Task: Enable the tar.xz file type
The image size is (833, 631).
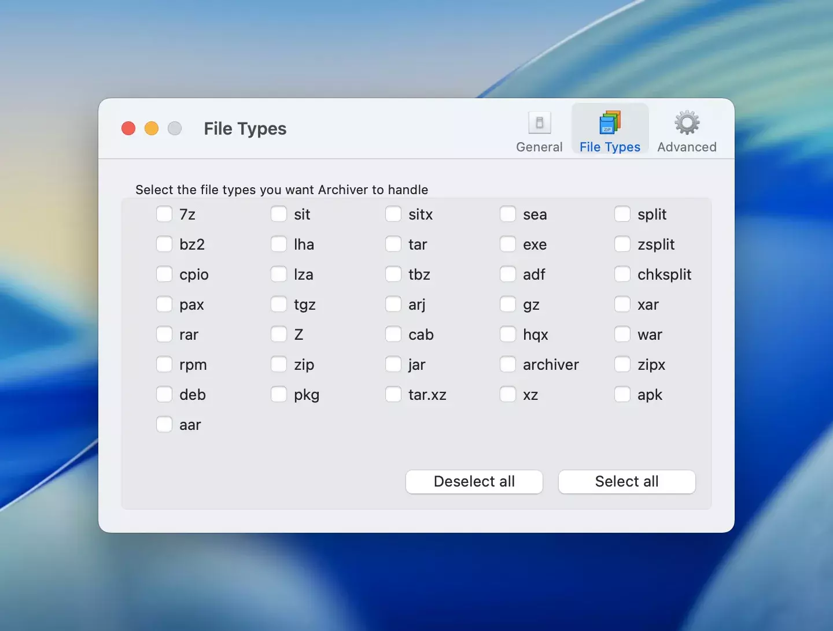Action: point(393,395)
